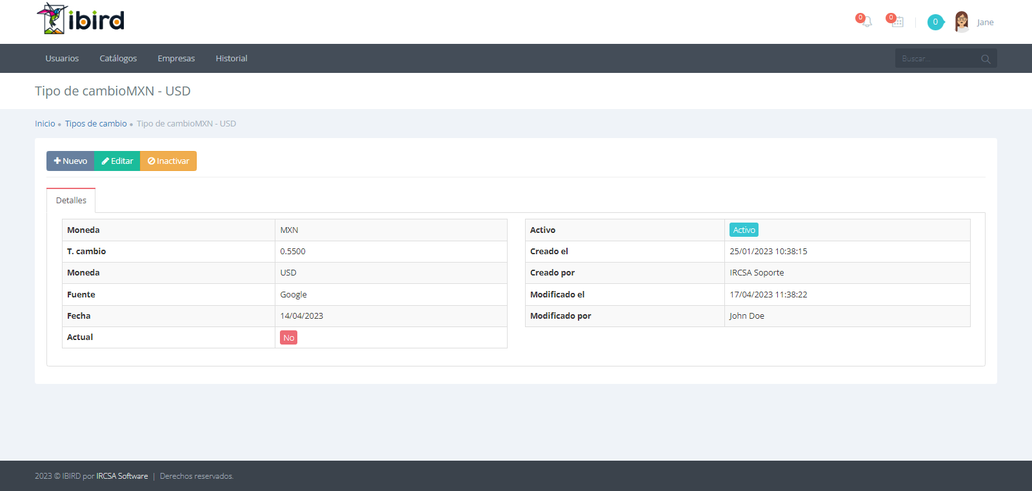The image size is (1032, 491).
Task: Click Derechos reservados footer text
Action: (197, 476)
